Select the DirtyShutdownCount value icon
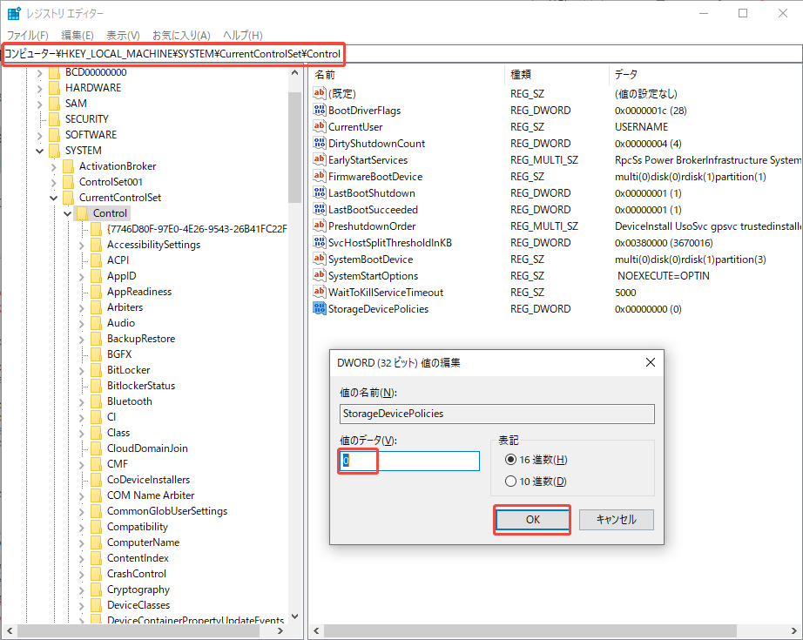Screen dimensions: 803x640 click(320, 144)
